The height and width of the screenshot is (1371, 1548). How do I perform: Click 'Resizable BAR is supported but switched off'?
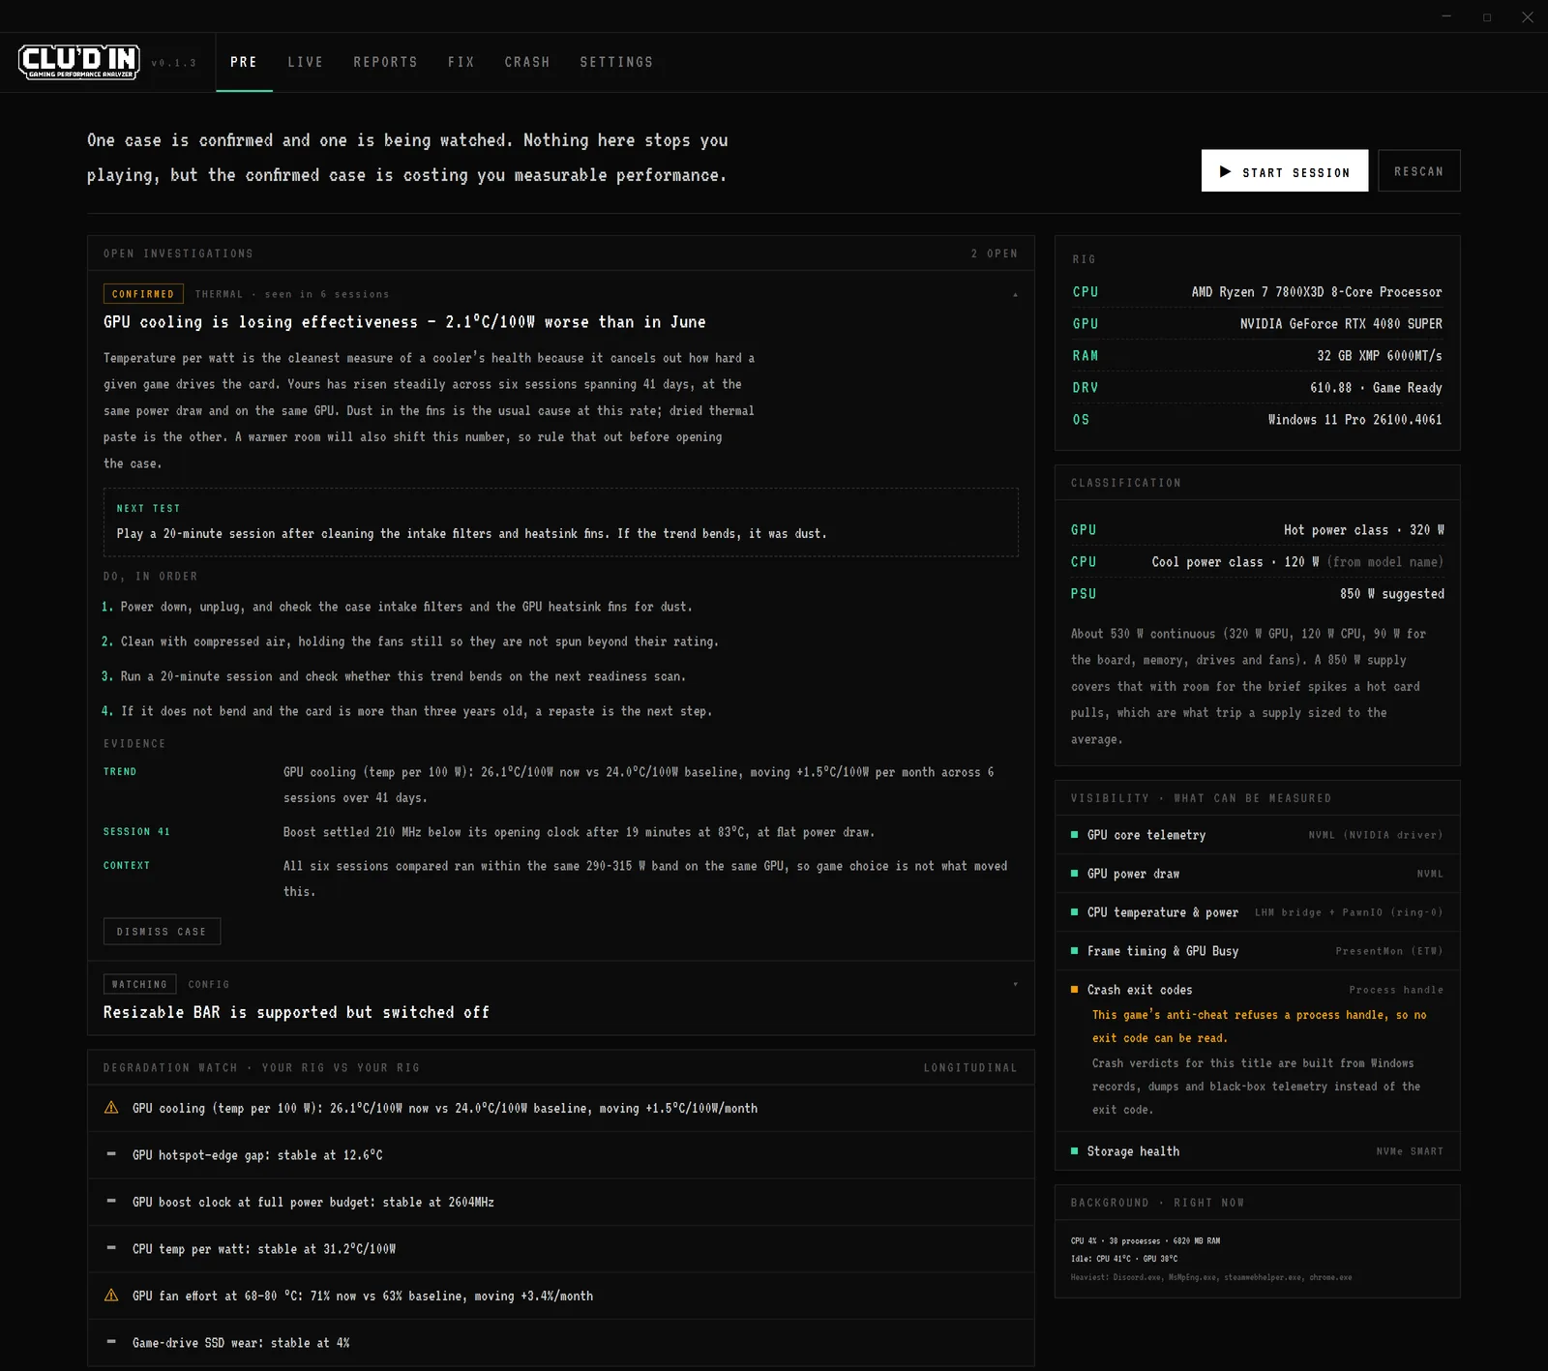296,1012
